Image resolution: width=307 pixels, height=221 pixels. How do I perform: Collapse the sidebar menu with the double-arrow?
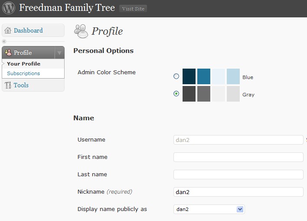click(4, 41)
